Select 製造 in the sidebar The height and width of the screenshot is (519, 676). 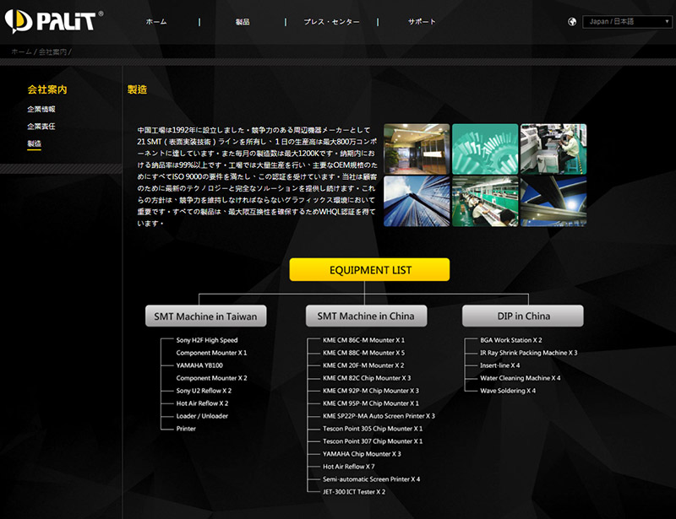click(x=34, y=143)
